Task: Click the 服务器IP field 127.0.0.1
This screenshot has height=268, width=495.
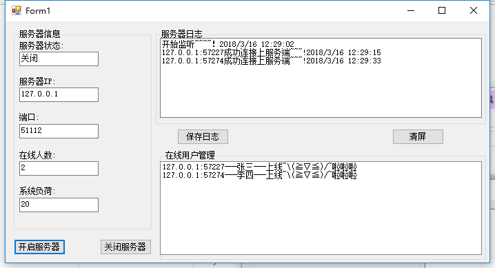Action: (x=59, y=94)
